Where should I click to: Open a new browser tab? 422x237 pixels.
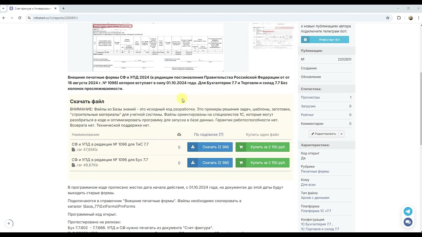pos(63,8)
